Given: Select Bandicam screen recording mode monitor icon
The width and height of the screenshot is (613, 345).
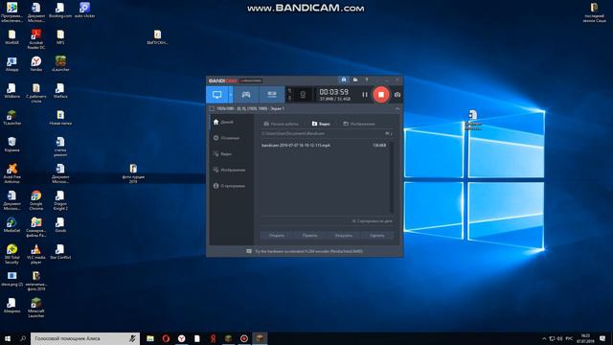Looking at the screenshot, I should coord(217,95).
